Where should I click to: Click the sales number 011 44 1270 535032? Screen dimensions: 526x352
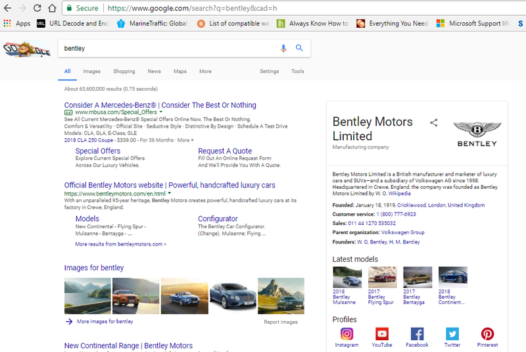pyautogui.click(x=371, y=223)
